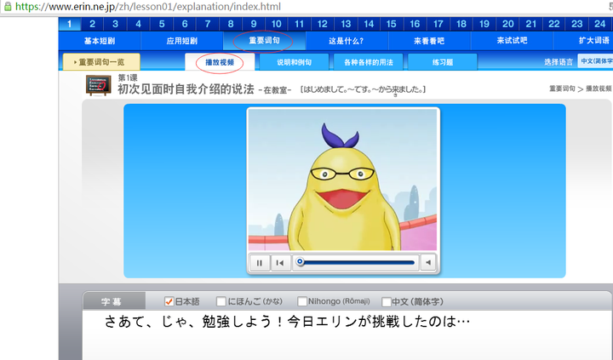Go to lesson 17

coord(438,24)
